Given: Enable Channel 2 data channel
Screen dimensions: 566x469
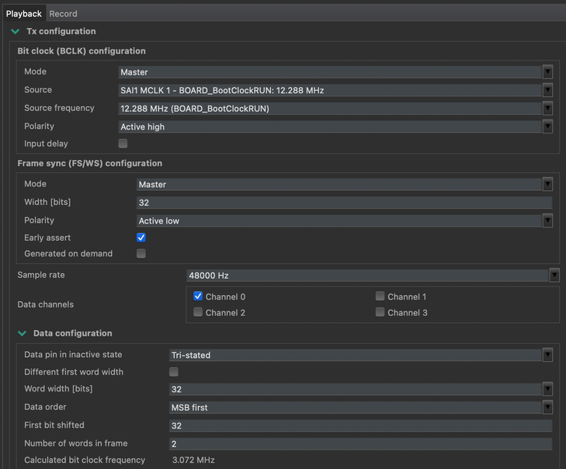Looking at the screenshot, I should [198, 312].
